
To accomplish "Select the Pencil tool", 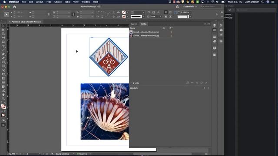I will point(3,58).
